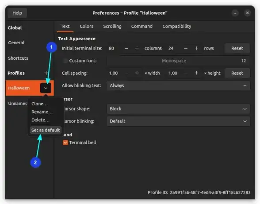Add a new profile with plus icon
Screen dimensions: 260x204
(x=46, y=73)
